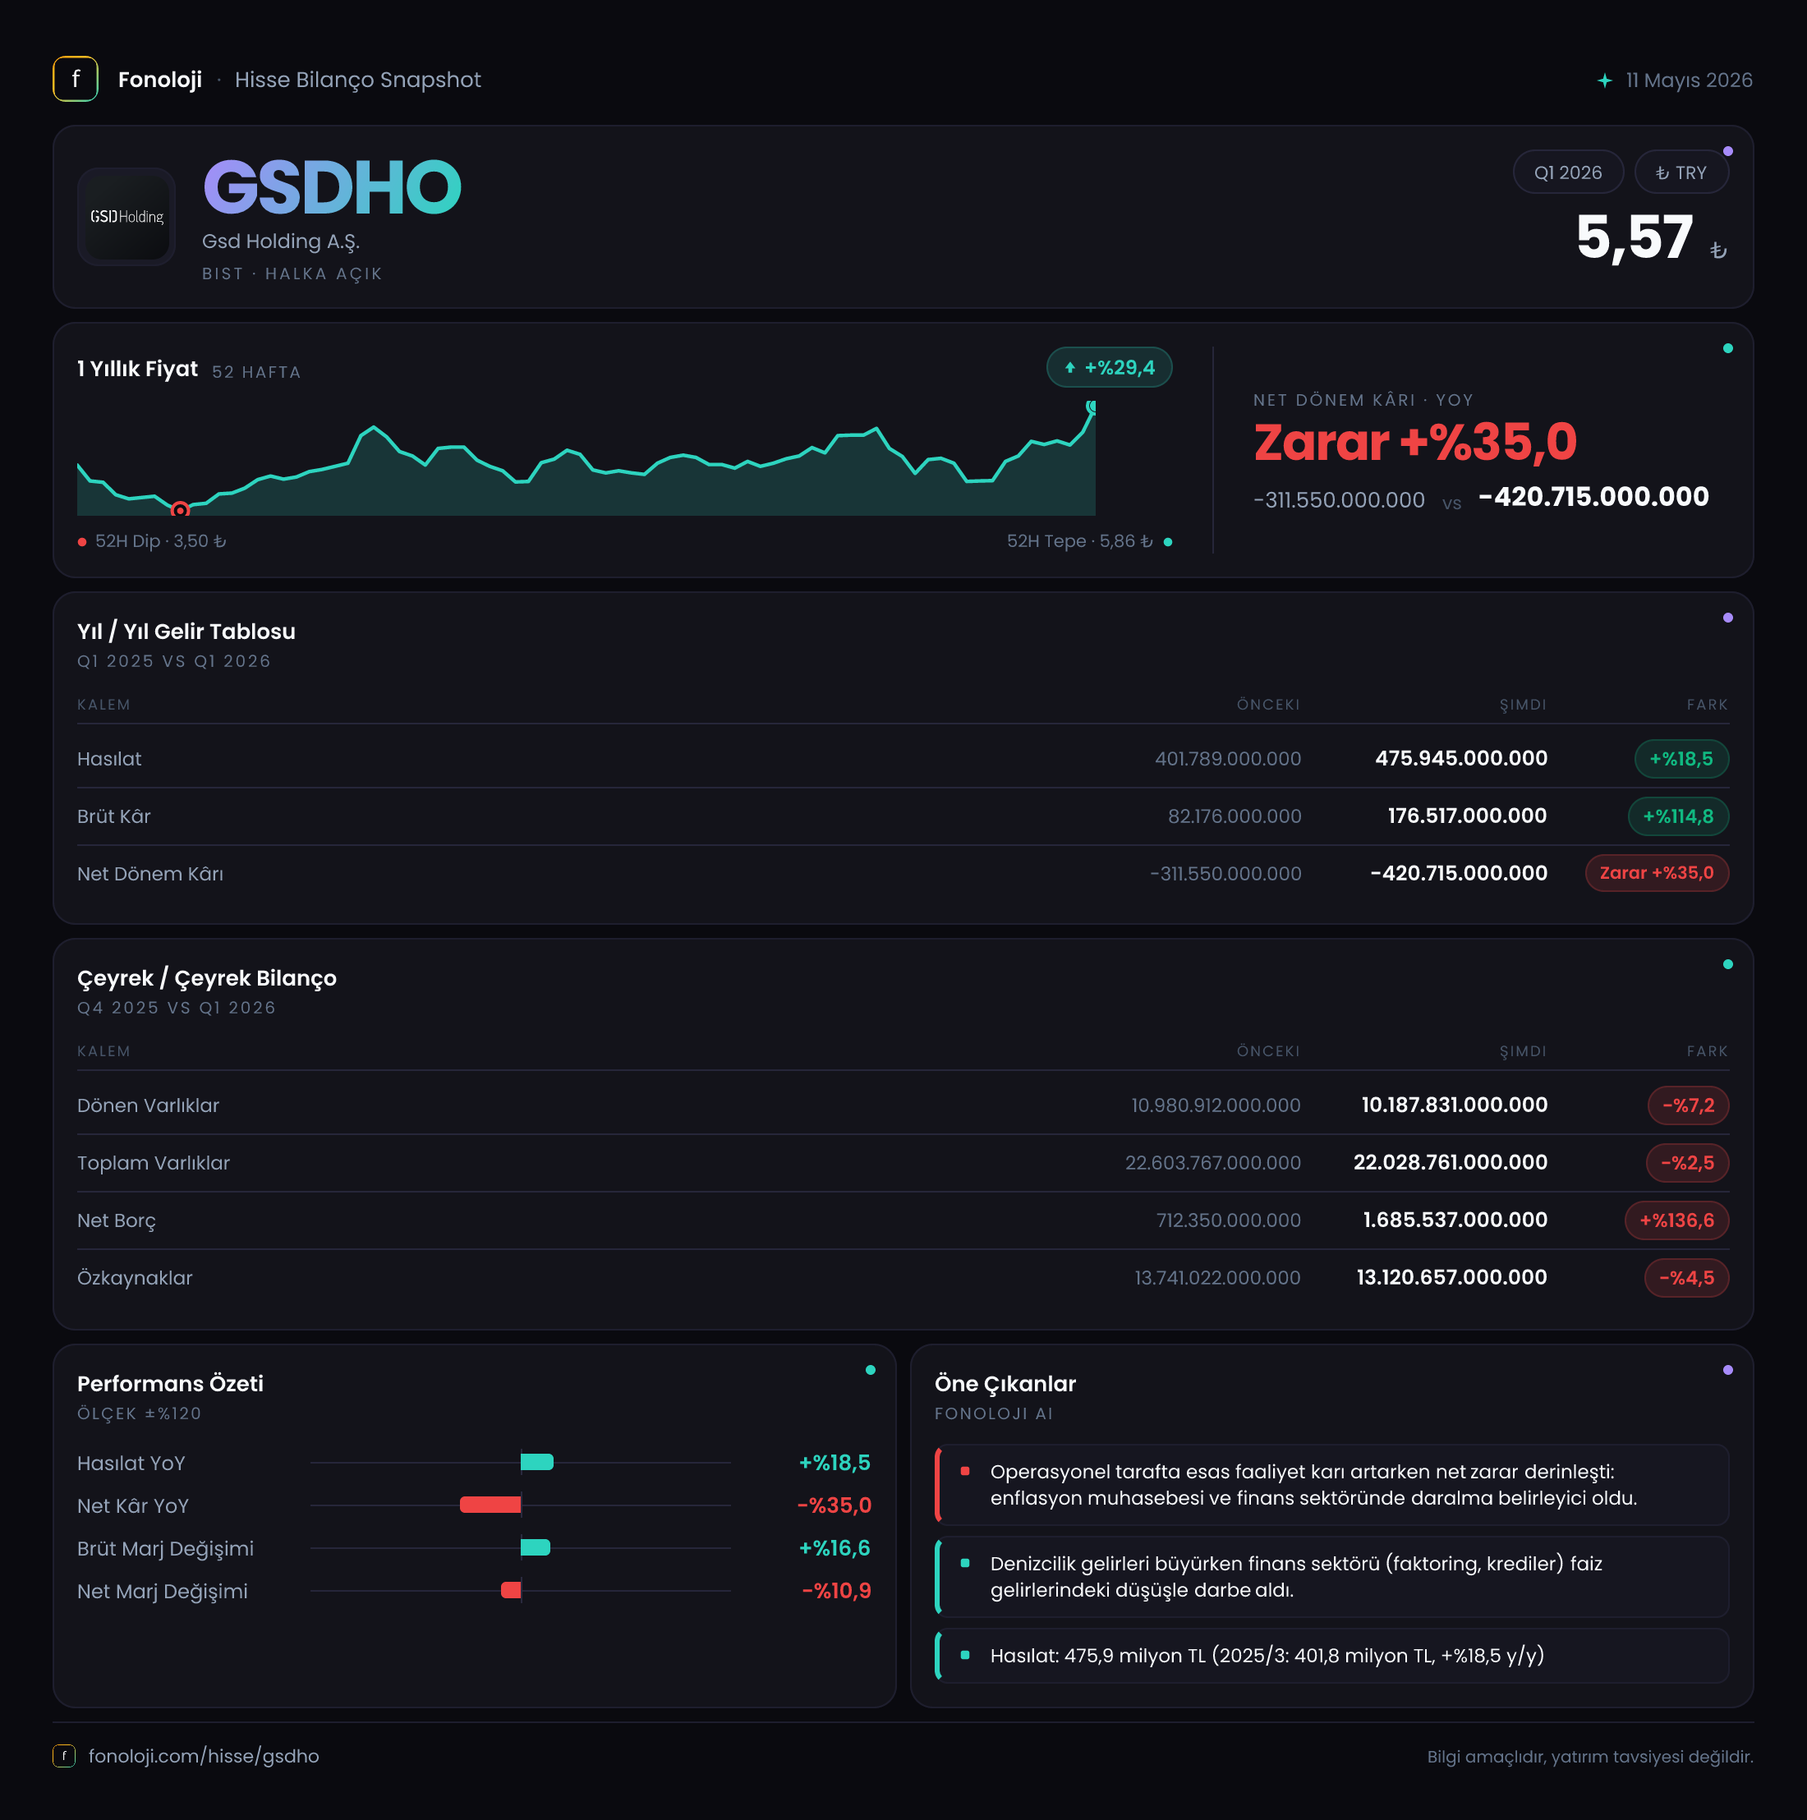Click the Hasılat previous value 401.789.000.000

pyautogui.click(x=1228, y=759)
